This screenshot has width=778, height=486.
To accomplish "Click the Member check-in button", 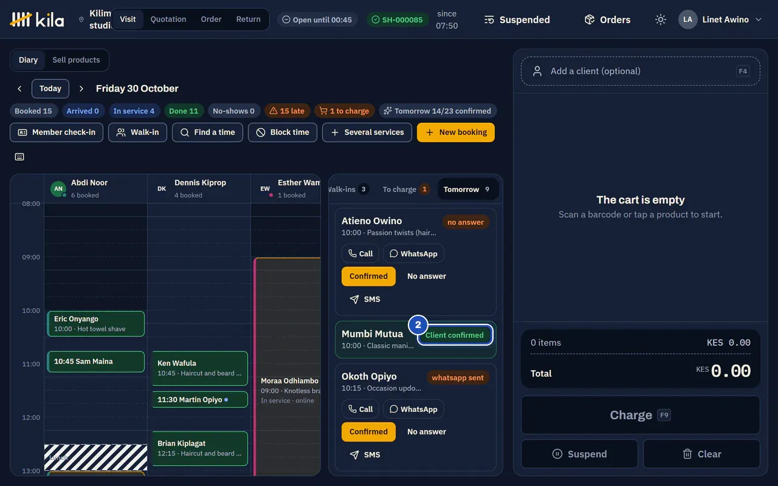I will pos(57,132).
